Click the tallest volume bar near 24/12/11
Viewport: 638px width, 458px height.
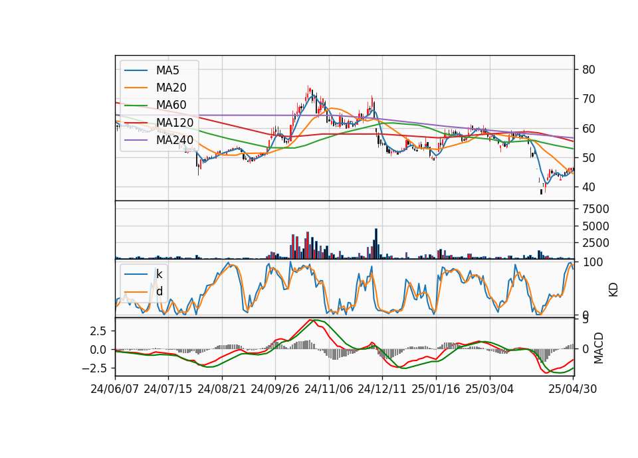coord(376,244)
